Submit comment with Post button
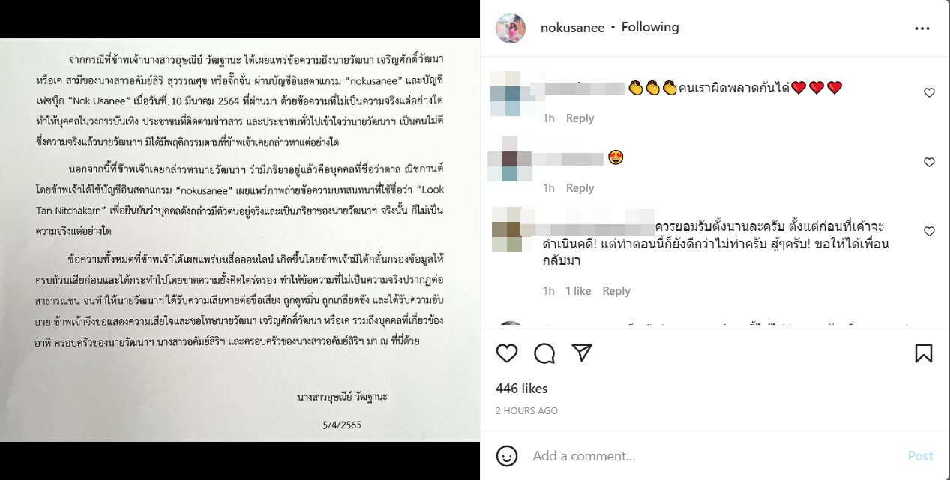The image size is (950, 480). (920, 456)
